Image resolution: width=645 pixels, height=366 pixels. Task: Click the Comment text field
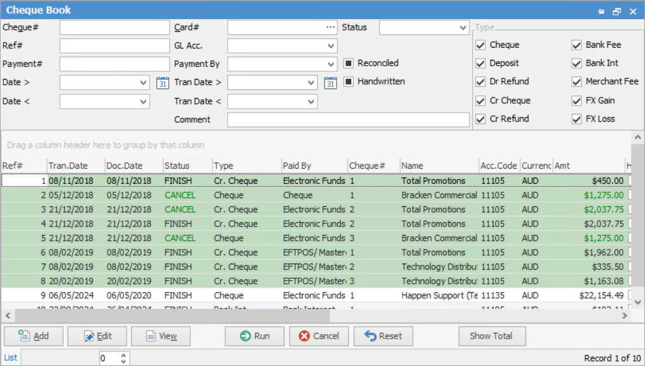coord(348,120)
